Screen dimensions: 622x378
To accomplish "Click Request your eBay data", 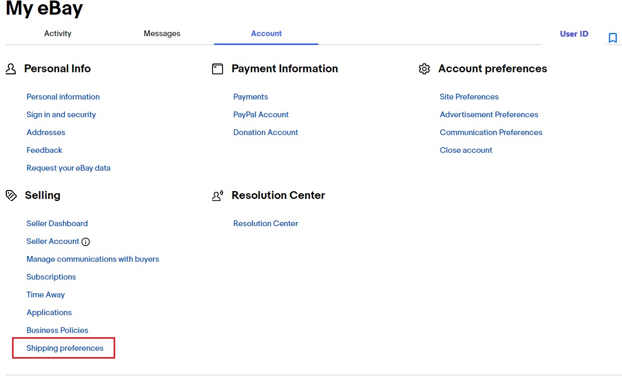I will (68, 168).
